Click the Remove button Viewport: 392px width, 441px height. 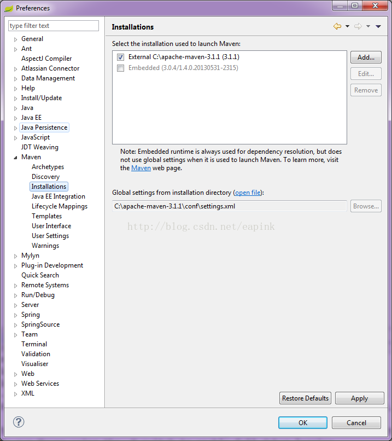pos(366,90)
